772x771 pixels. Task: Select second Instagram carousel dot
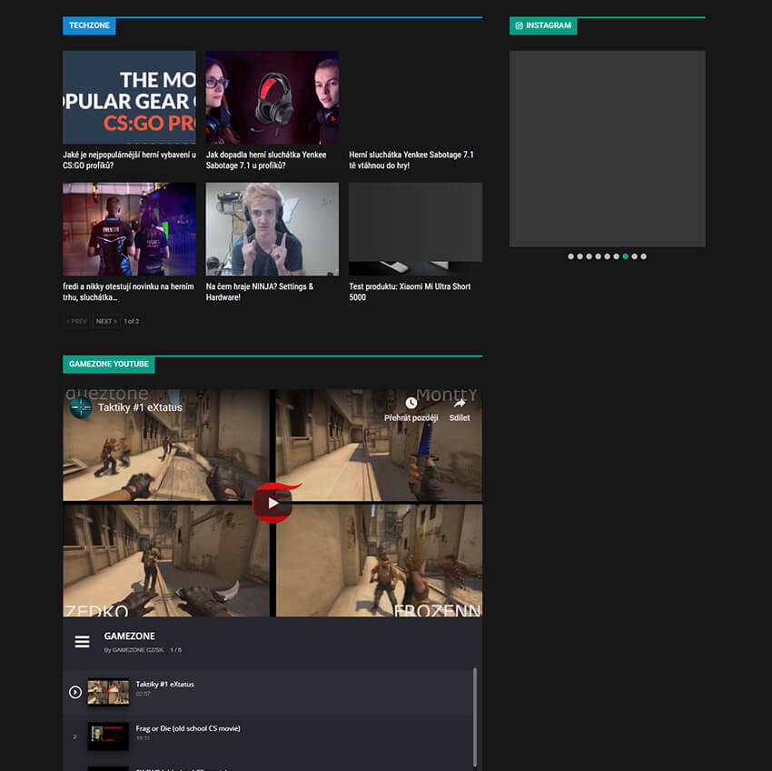click(x=580, y=256)
